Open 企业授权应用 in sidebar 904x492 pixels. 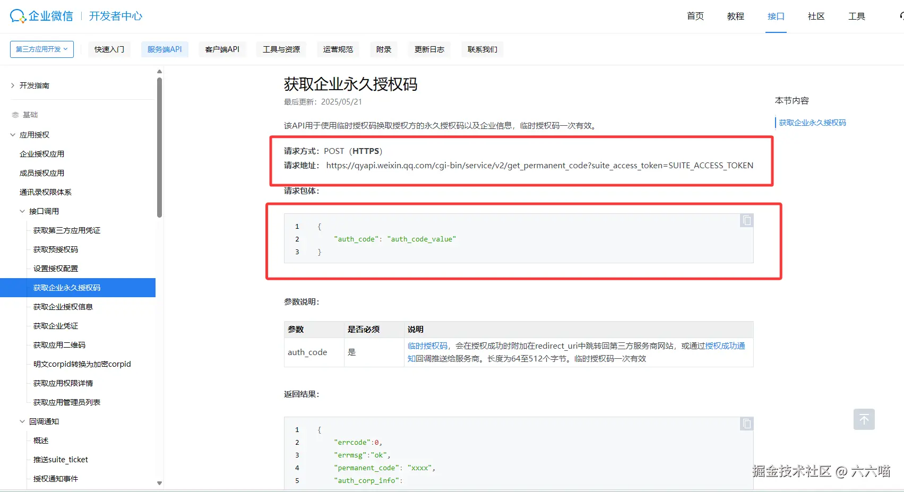42,154
